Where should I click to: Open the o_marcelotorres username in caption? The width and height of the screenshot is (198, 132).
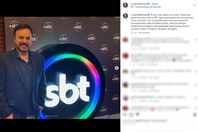139,15
